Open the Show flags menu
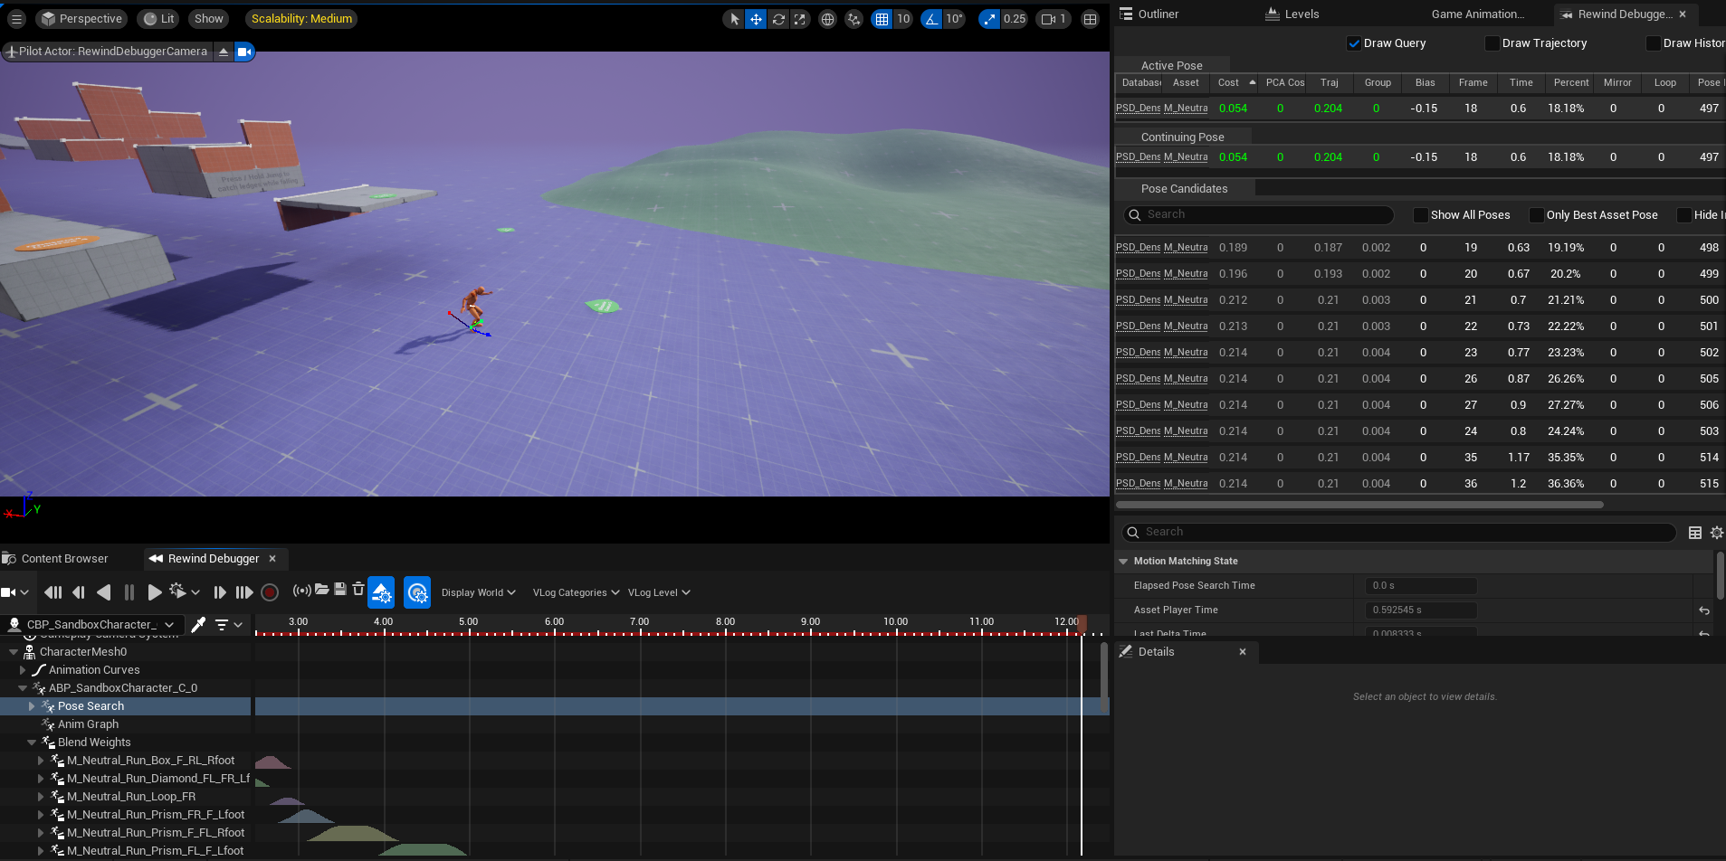 (x=208, y=19)
